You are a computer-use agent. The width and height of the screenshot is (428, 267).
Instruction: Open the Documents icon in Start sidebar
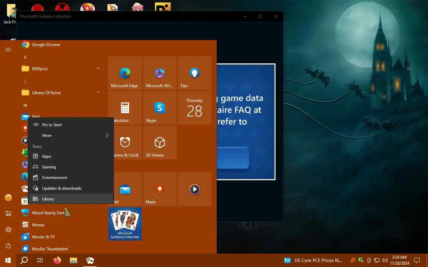8,214
